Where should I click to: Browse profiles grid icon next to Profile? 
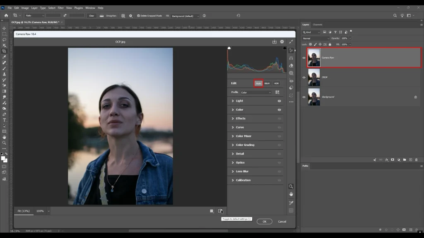pyautogui.click(x=277, y=92)
